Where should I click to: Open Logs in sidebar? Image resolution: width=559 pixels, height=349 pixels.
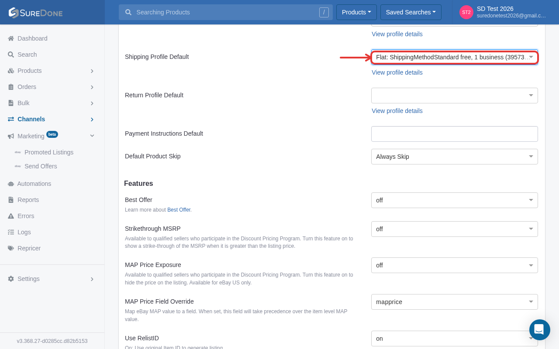pos(24,232)
